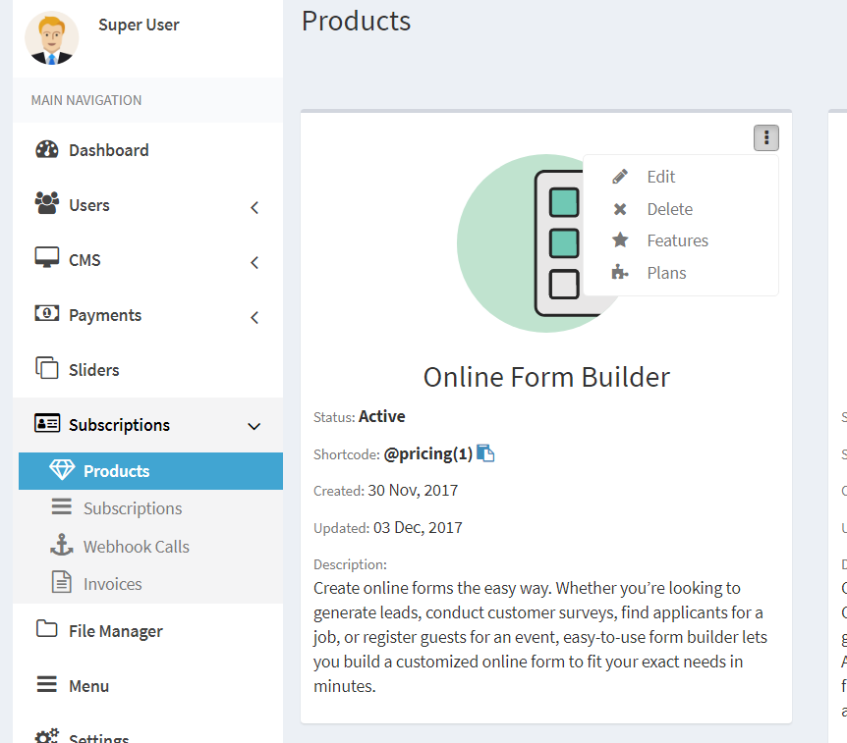Viewport: 847px width, 743px height.
Task: Click the Products page heading
Action: [356, 22]
